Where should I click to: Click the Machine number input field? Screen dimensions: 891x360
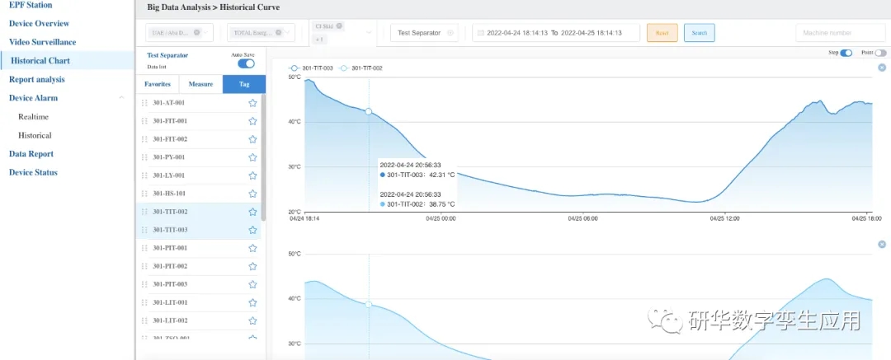click(840, 33)
